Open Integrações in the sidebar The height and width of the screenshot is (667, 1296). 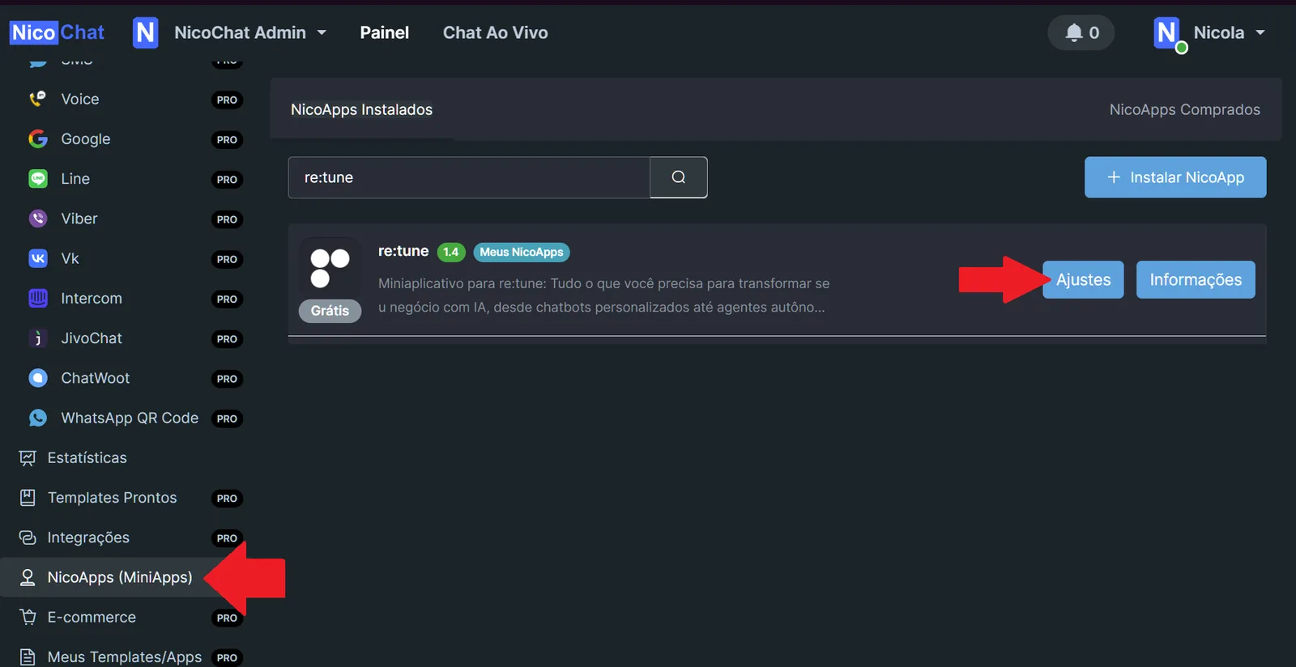point(88,537)
